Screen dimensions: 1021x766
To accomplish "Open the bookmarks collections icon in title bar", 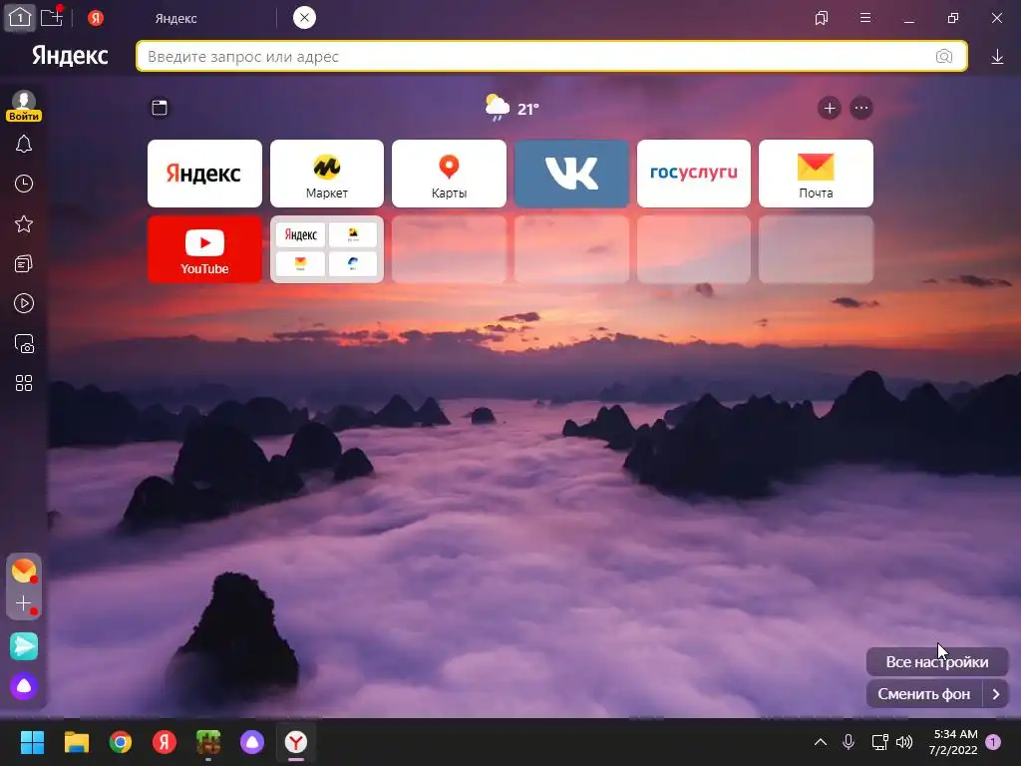I will tap(822, 18).
